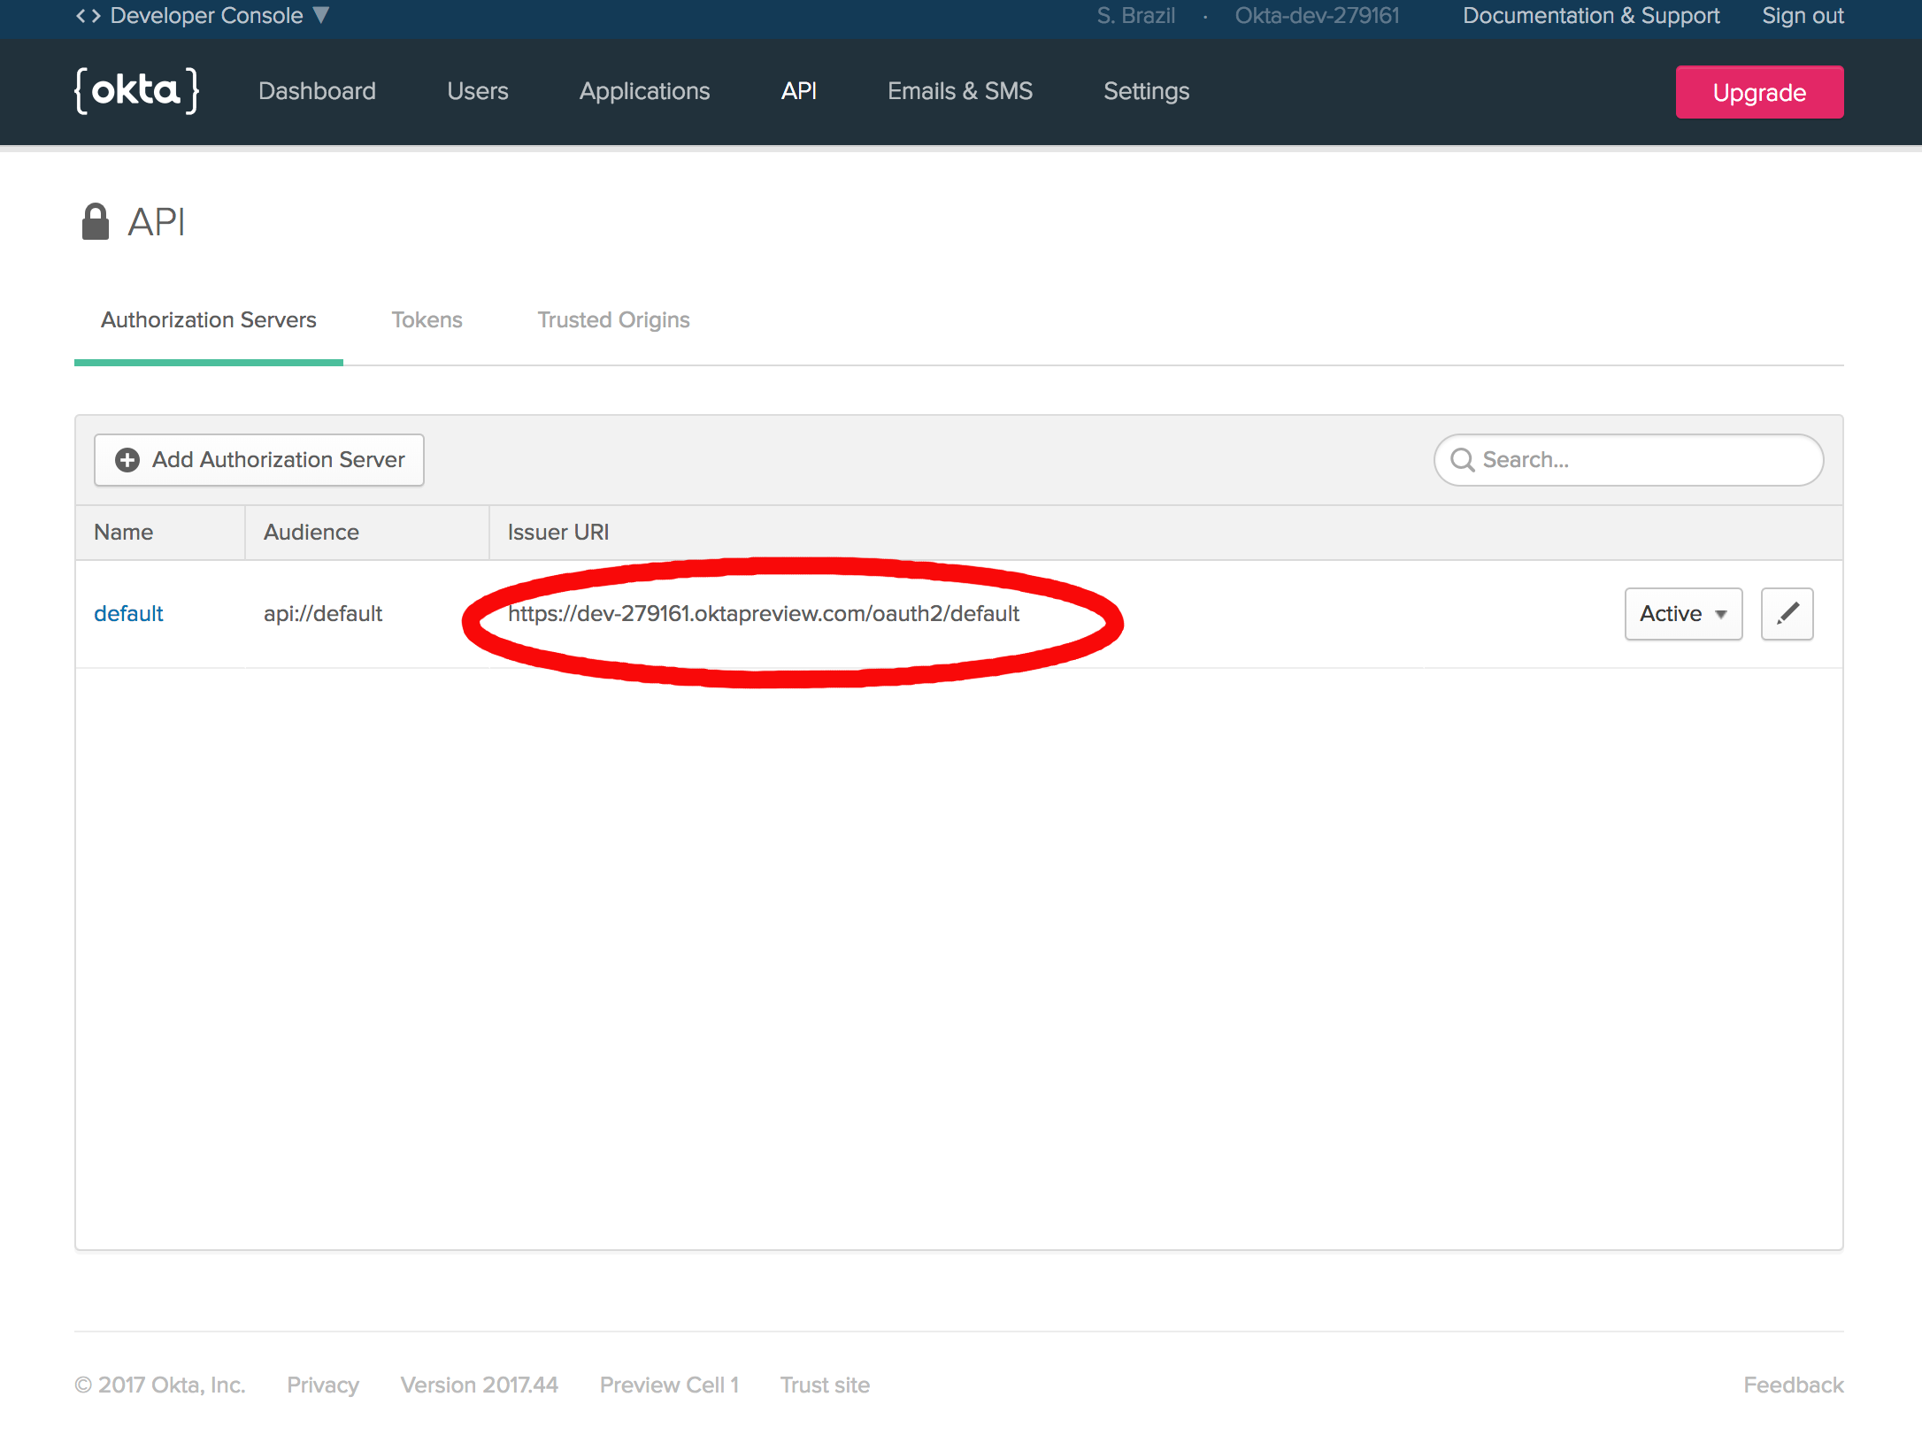Screen dimensions: 1922x1435
Task: Open the Active status dropdown
Action: 1682,613
